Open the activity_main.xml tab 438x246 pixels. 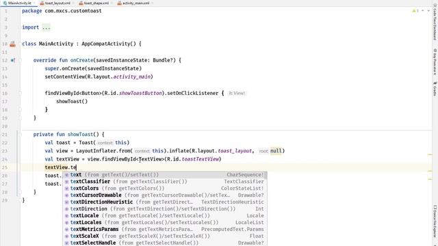click(136, 3)
